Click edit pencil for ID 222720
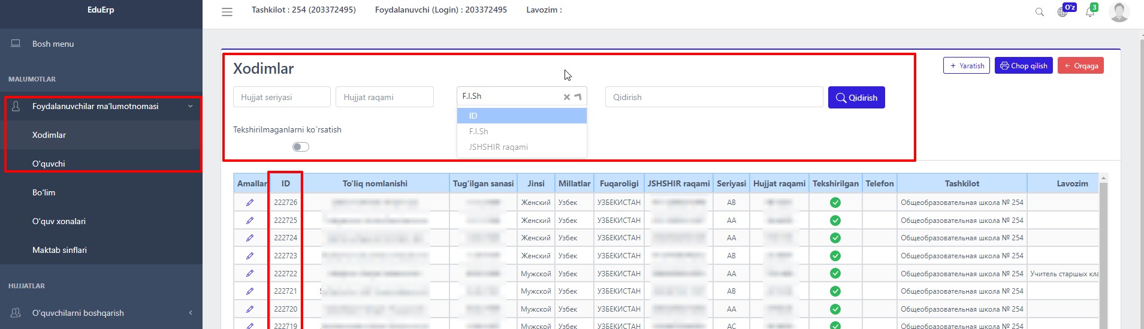Viewport: 1144px width, 329px height. click(250, 309)
